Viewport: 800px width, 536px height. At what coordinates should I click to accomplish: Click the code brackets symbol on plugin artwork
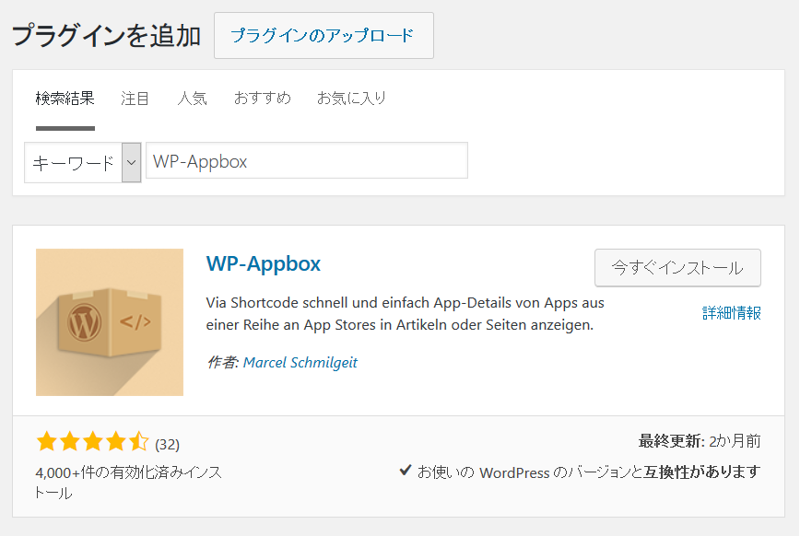point(136,320)
